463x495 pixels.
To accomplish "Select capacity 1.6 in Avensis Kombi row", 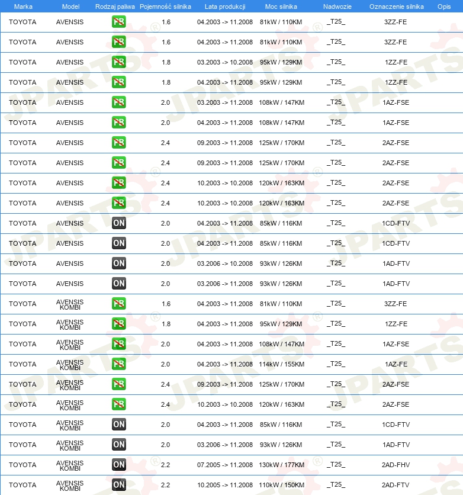I will click(x=166, y=304).
